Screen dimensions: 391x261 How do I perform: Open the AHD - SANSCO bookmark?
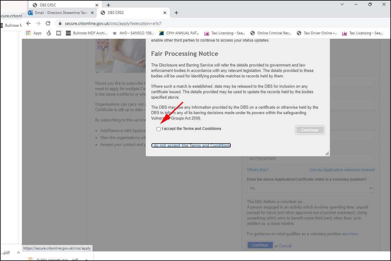click(133, 33)
